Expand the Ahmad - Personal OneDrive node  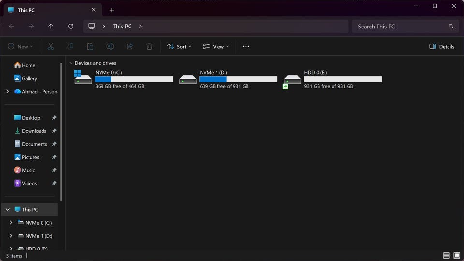[x=8, y=91]
